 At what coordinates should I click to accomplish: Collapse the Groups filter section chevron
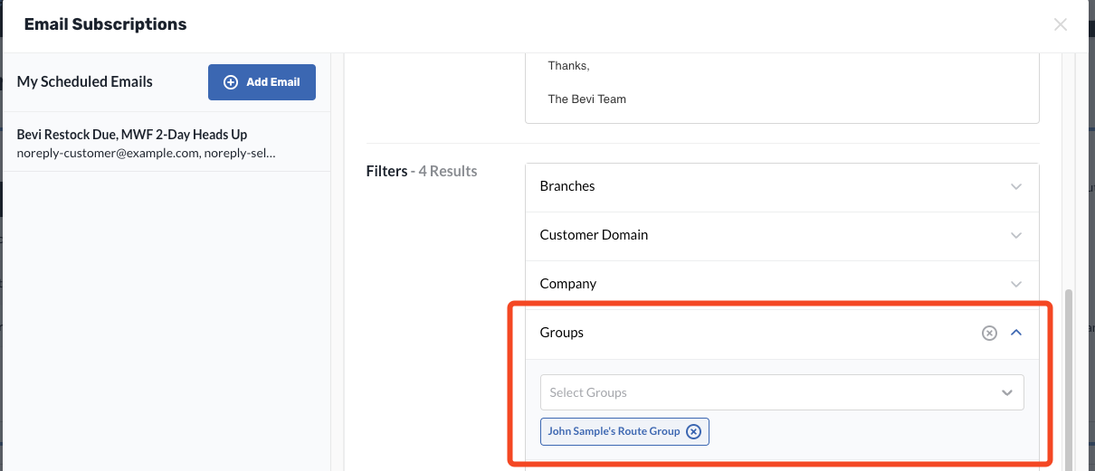click(x=1015, y=333)
